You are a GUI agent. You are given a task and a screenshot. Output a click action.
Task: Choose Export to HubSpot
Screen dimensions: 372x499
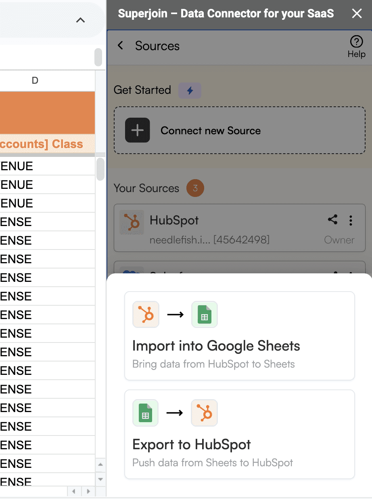[x=240, y=434]
